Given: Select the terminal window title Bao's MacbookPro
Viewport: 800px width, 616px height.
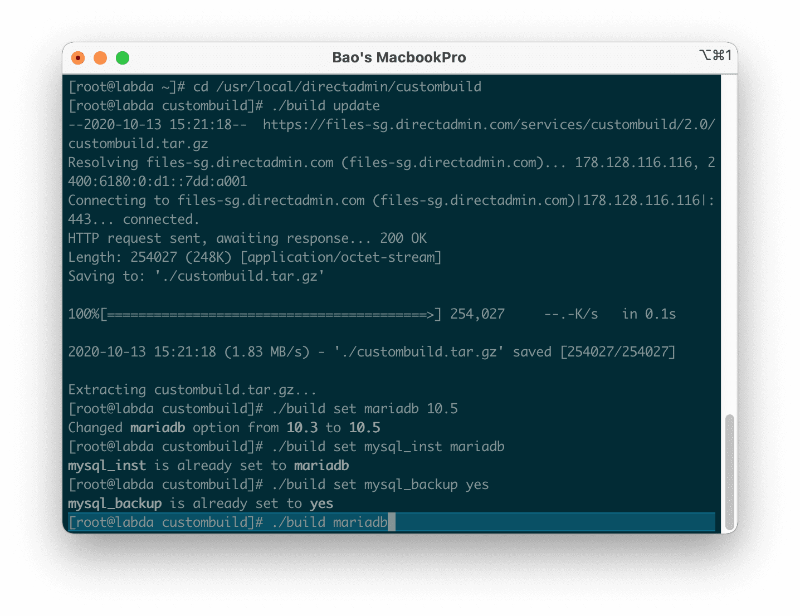Looking at the screenshot, I should pyautogui.click(x=399, y=57).
